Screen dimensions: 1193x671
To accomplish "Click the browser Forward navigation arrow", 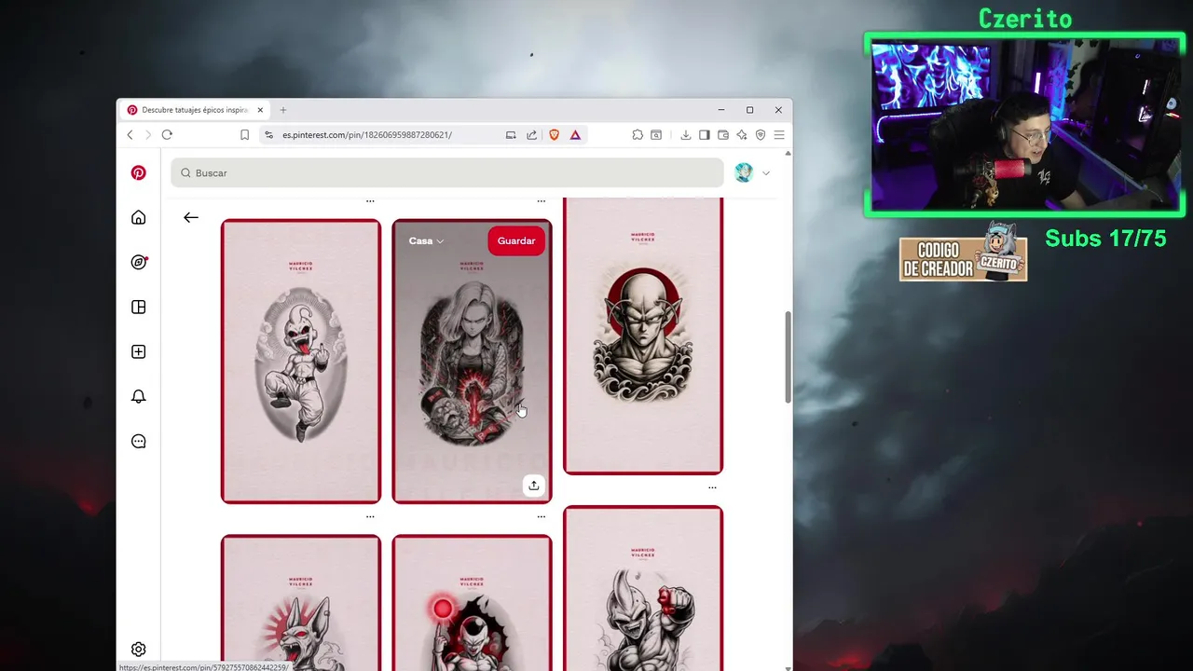I will (x=147, y=134).
